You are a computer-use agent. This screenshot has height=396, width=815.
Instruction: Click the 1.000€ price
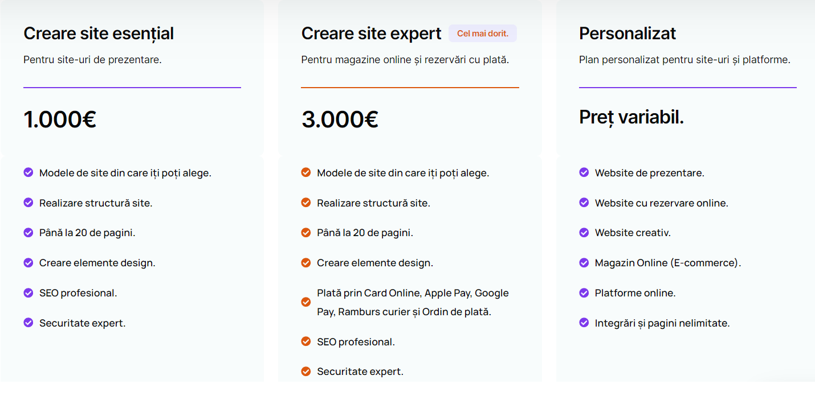coord(60,119)
